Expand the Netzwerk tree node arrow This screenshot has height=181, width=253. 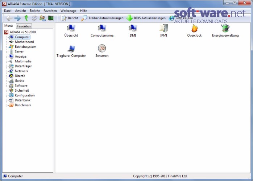coord(7,71)
